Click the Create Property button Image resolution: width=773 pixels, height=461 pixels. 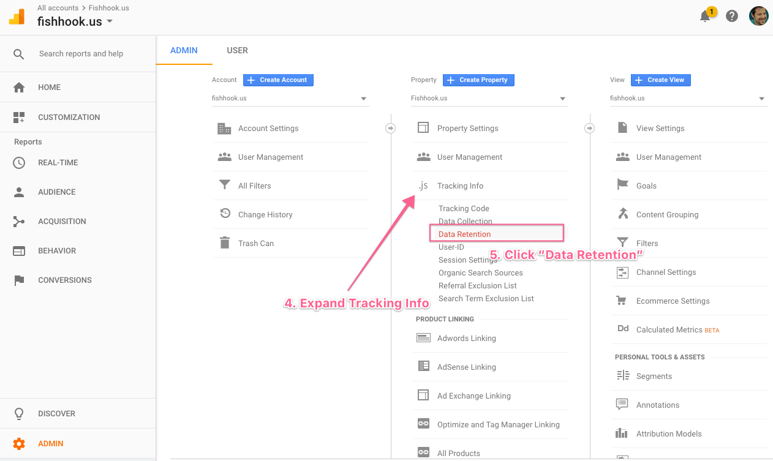pos(478,80)
